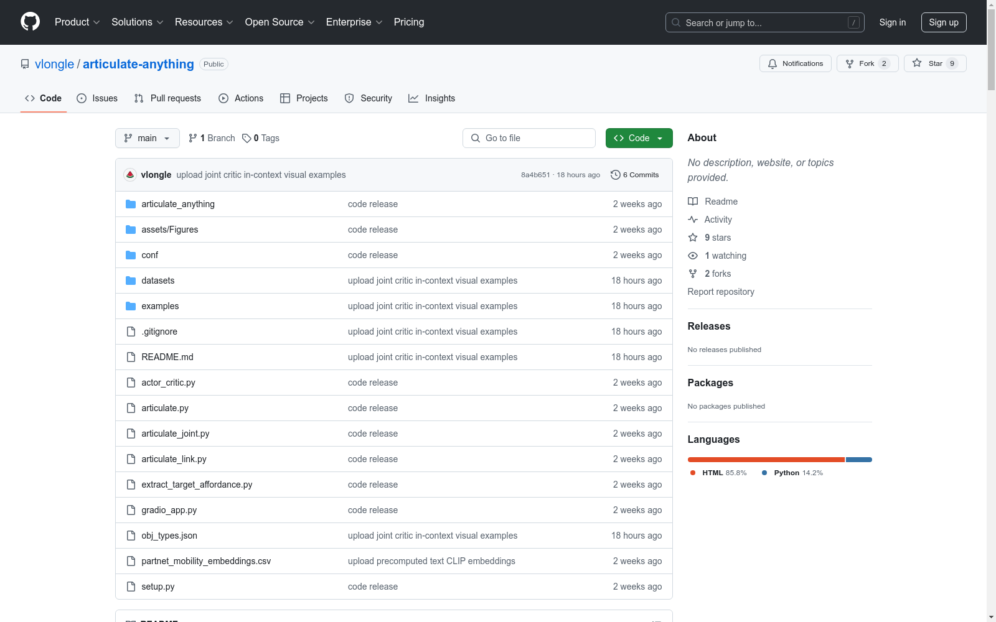Open the Report repository link
Screen dimensions: 996x622
720,292
